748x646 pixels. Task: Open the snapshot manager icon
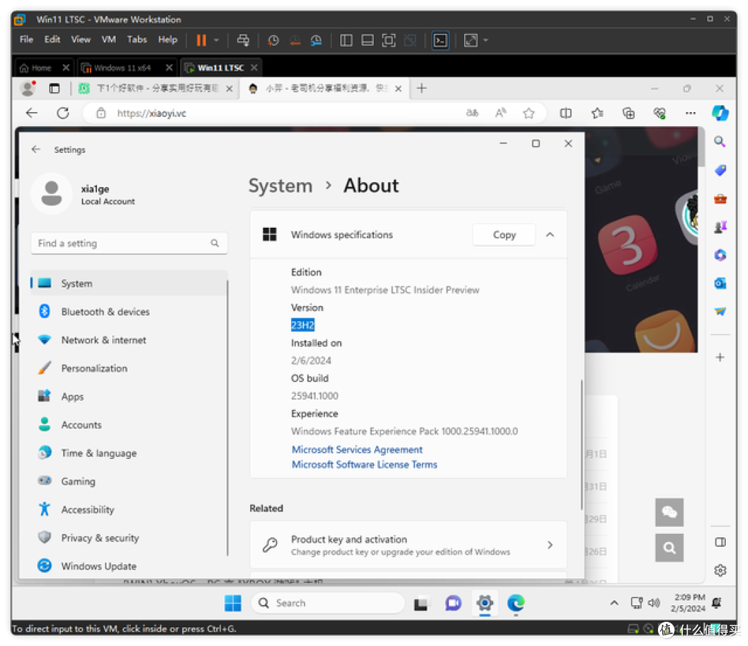point(317,41)
